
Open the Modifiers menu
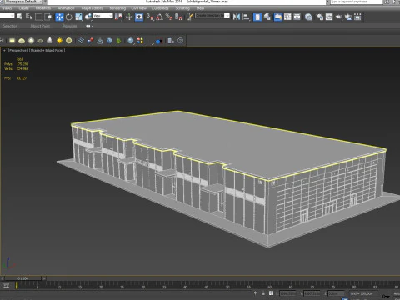(x=43, y=8)
